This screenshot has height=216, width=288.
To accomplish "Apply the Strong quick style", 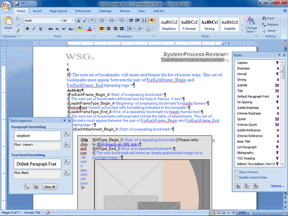I will click(209, 24).
